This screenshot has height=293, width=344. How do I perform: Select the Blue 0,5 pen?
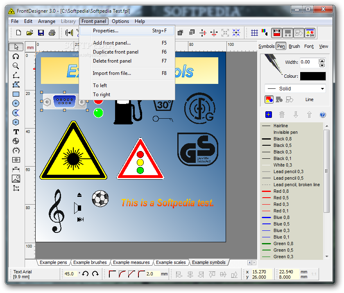tap(292, 224)
